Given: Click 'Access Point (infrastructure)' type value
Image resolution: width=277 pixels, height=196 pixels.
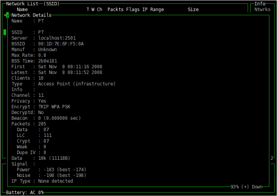Looking at the screenshot, I should click(77, 84).
